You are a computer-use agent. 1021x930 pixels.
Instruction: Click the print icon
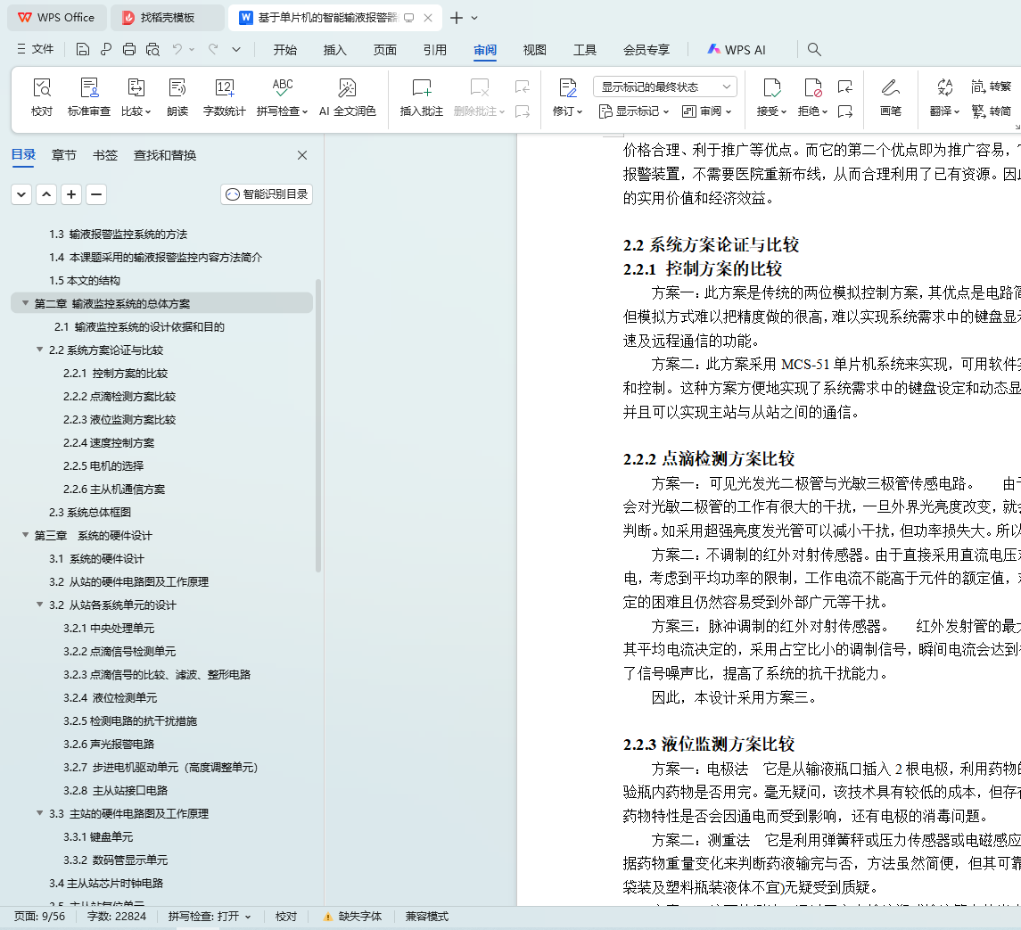(129, 50)
